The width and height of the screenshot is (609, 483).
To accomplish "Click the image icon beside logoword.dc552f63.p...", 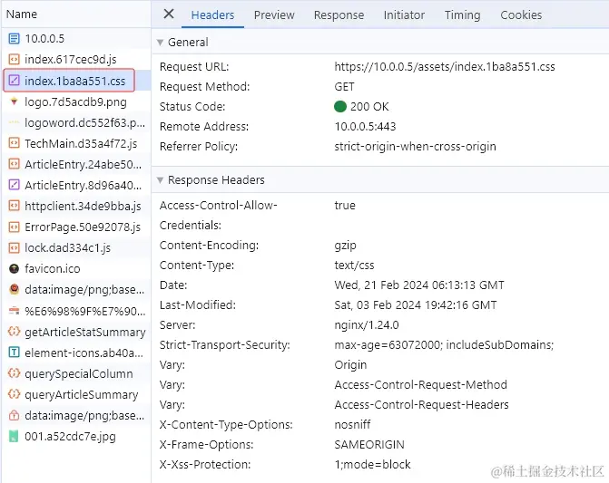I will [x=14, y=122].
